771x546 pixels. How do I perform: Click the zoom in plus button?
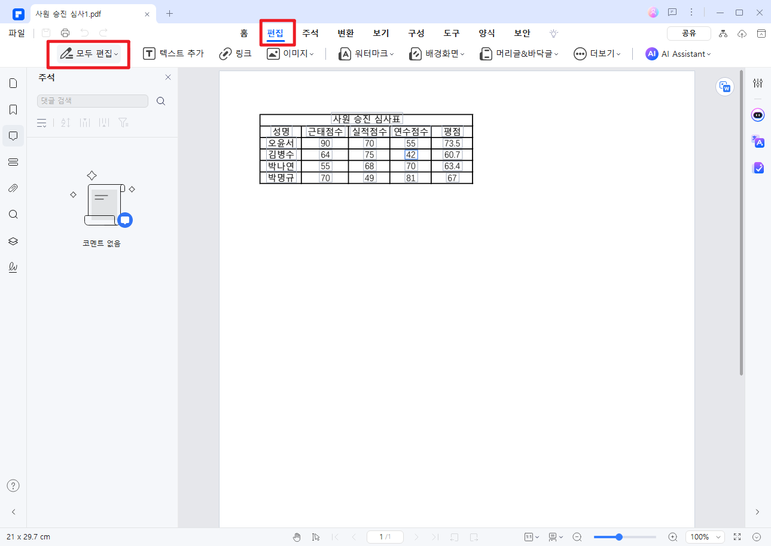tap(673, 537)
